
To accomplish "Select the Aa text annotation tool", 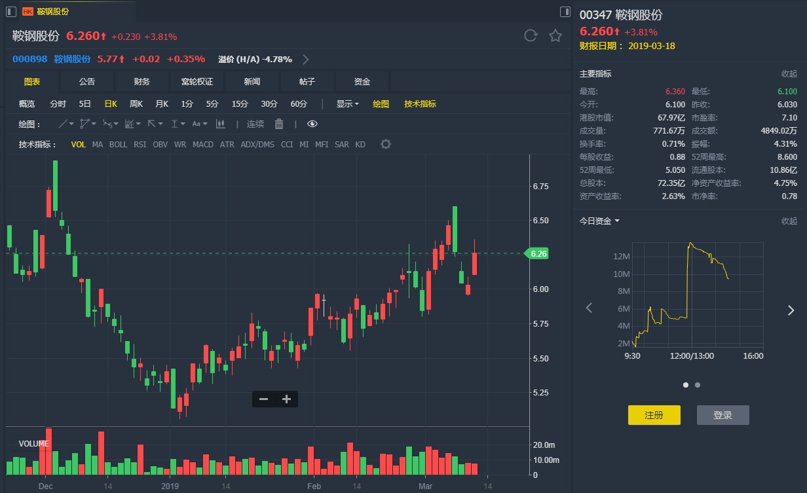I will (x=196, y=124).
